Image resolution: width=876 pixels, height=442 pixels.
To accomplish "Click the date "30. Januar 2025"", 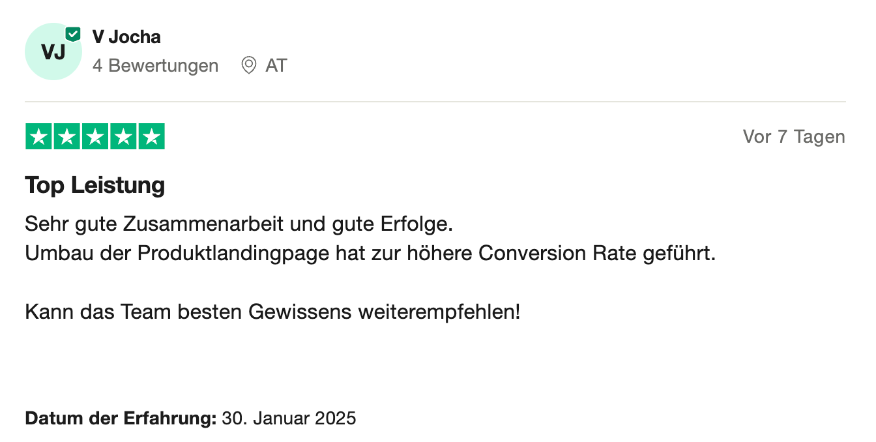I will pos(289,418).
